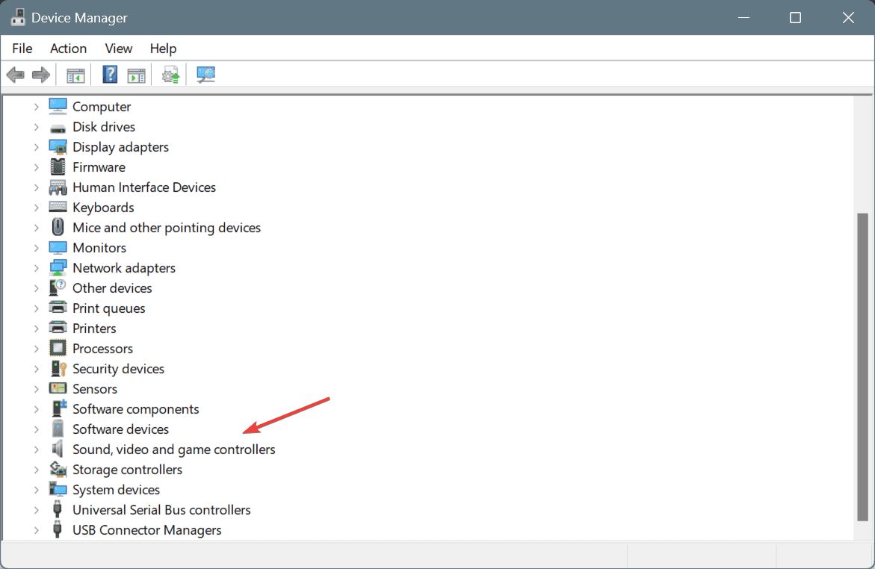Click the Disk drives icon
875x569 pixels.
[x=58, y=128]
